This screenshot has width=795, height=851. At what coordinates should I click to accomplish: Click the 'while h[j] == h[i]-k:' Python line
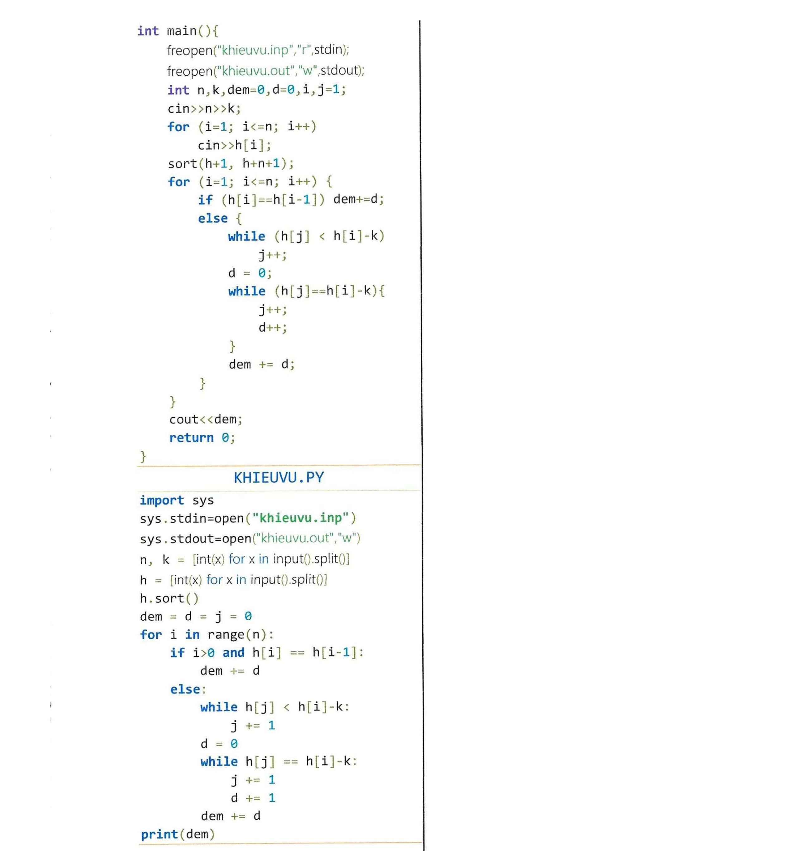(x=279, y=762)
